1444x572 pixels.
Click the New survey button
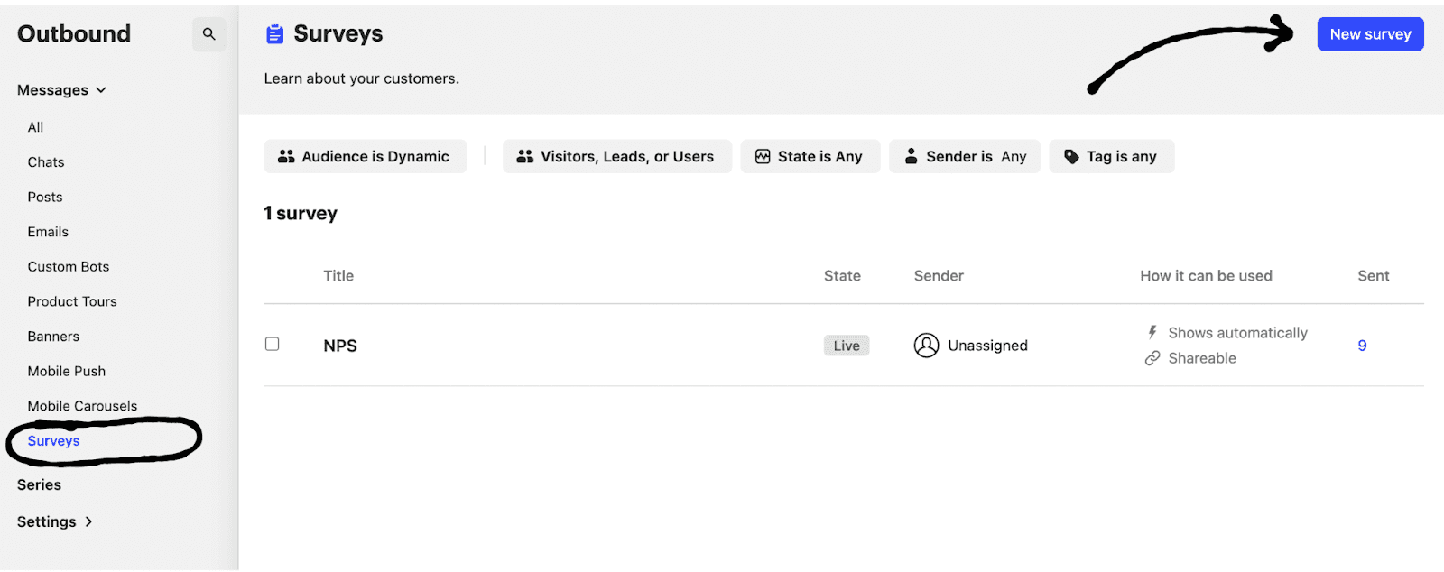point(1369,34)
